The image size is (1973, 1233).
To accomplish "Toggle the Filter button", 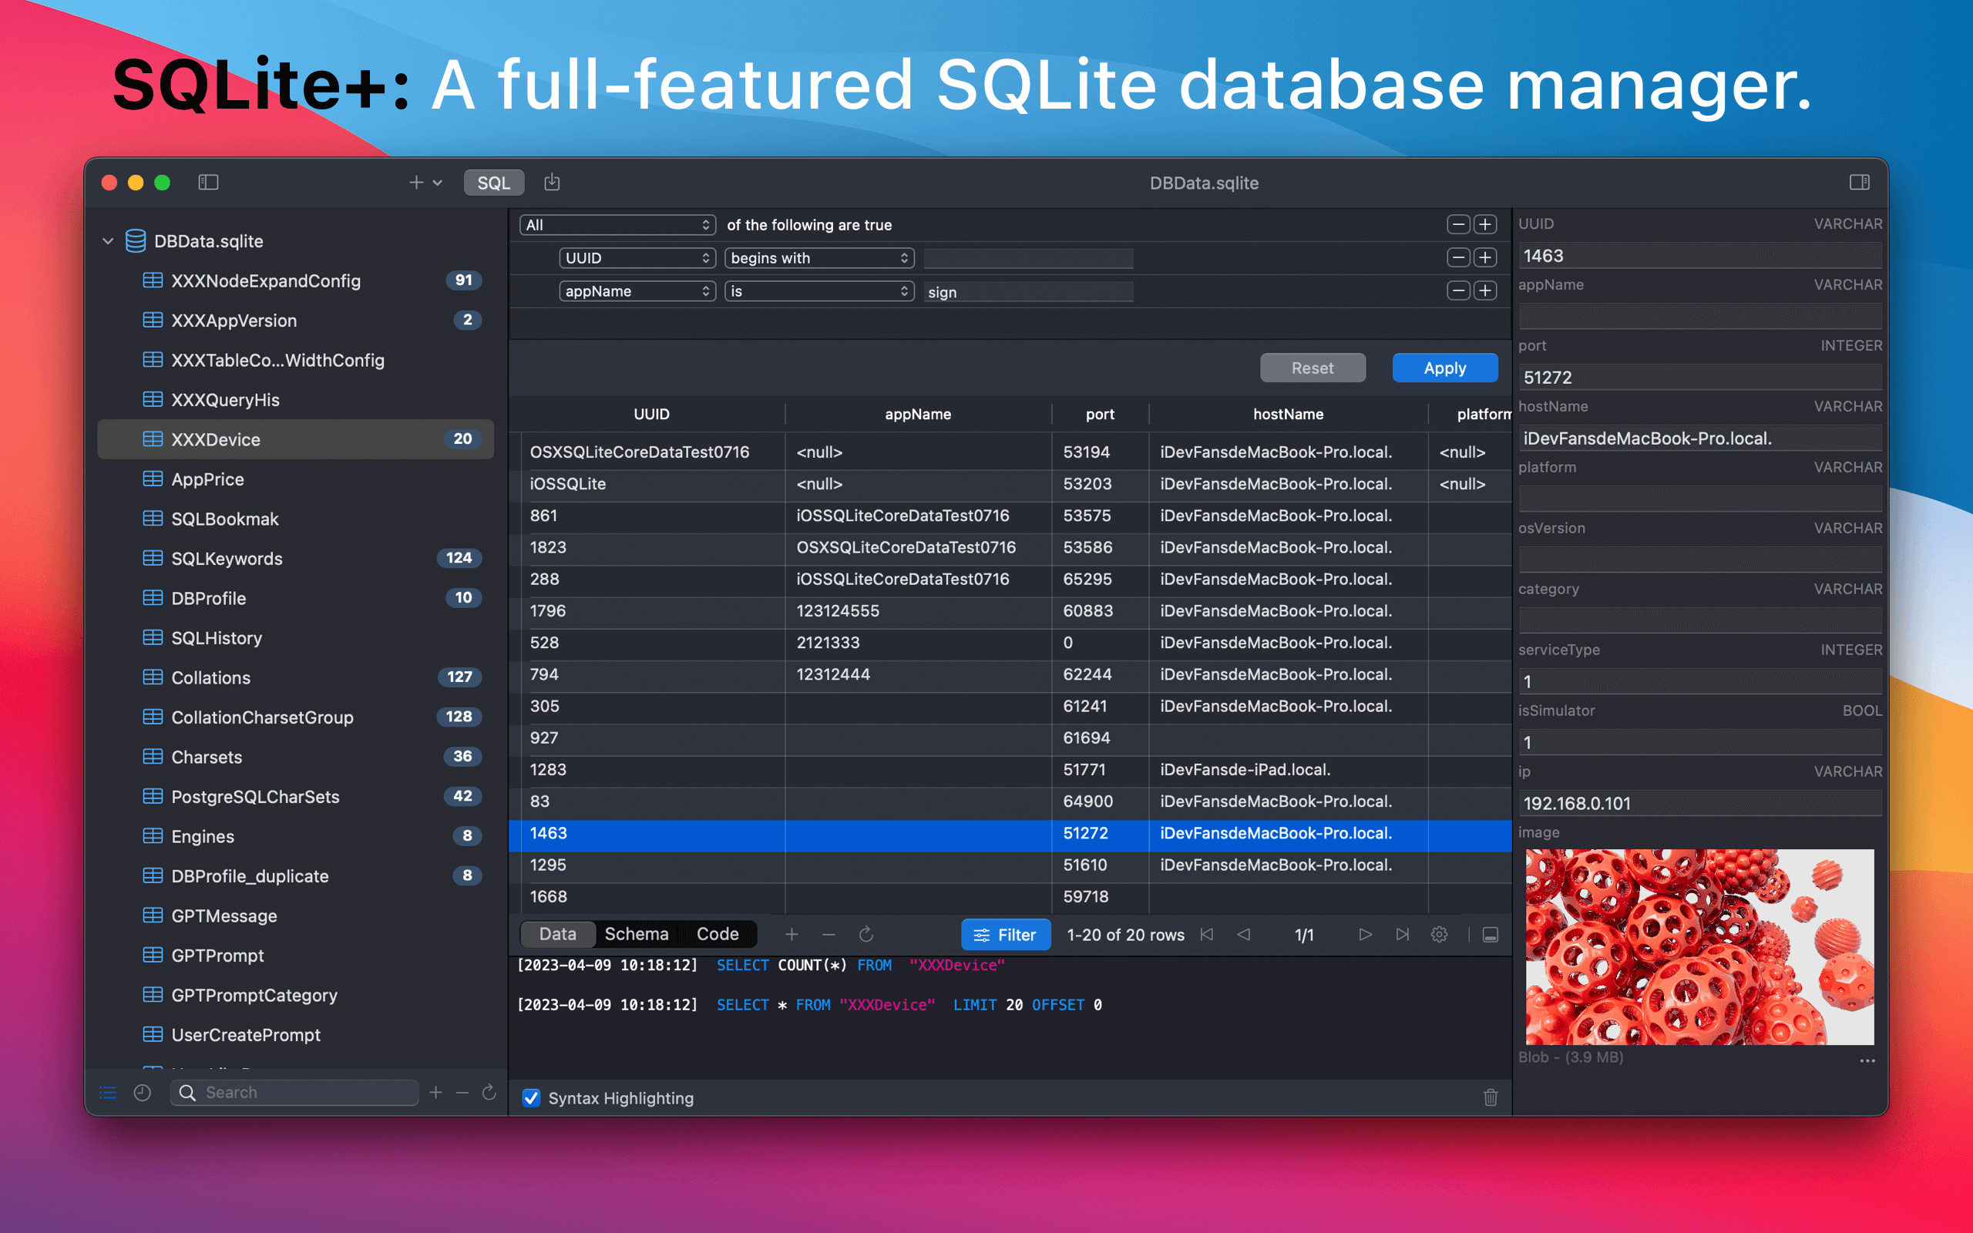I will coord(1005,935).
